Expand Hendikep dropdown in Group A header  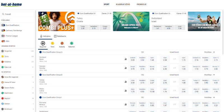214,52
